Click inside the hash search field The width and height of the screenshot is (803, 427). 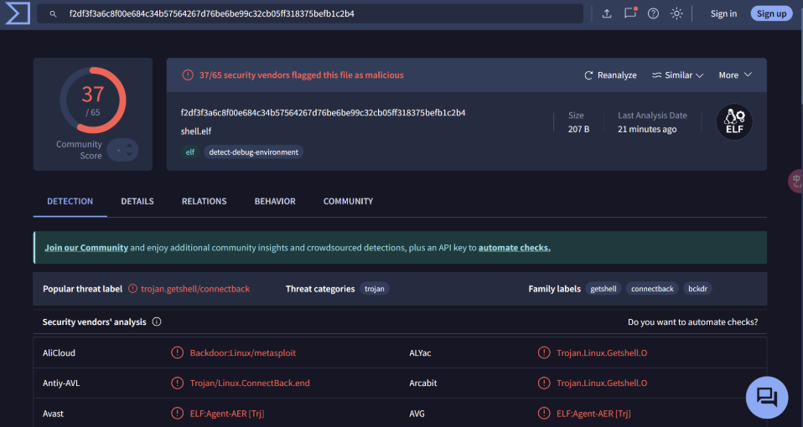coord(310,13)
